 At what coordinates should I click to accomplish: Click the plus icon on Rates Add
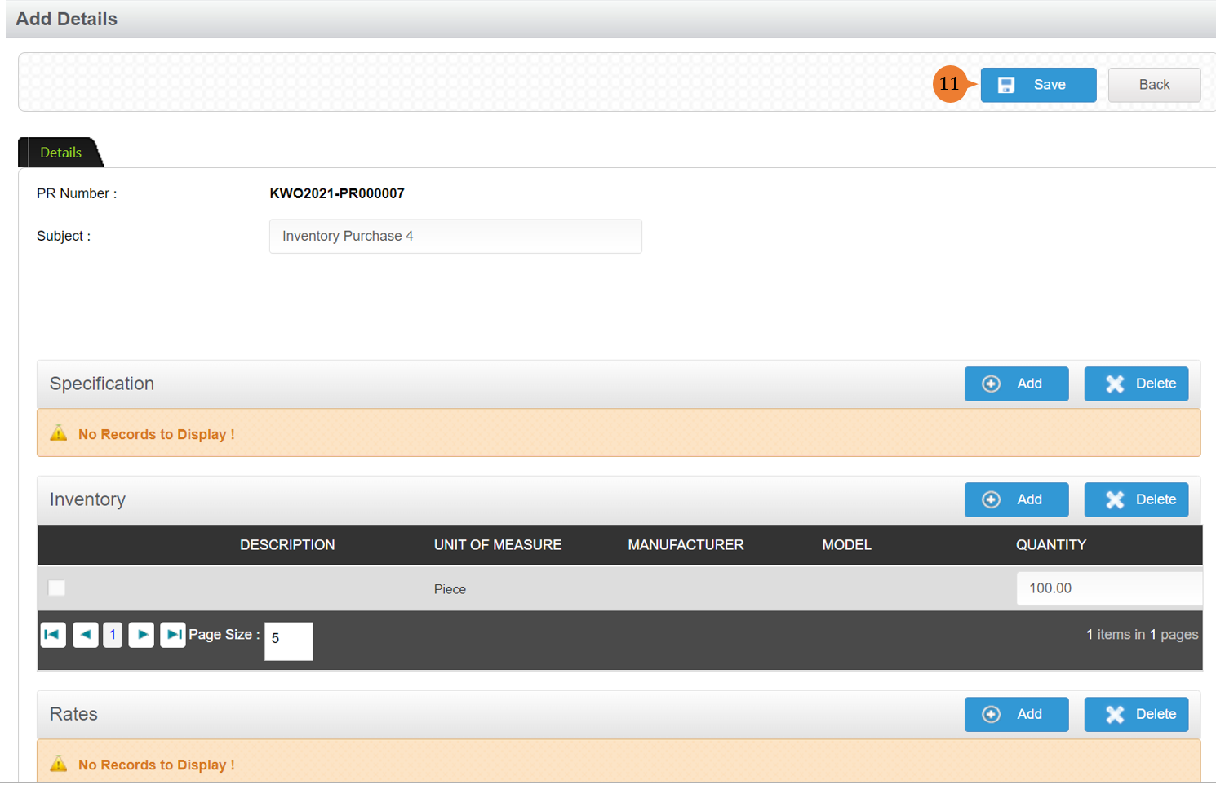991,714
